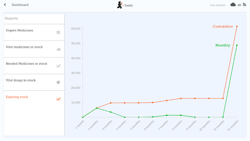Click the mSupply logo in header

coord(125,5)
